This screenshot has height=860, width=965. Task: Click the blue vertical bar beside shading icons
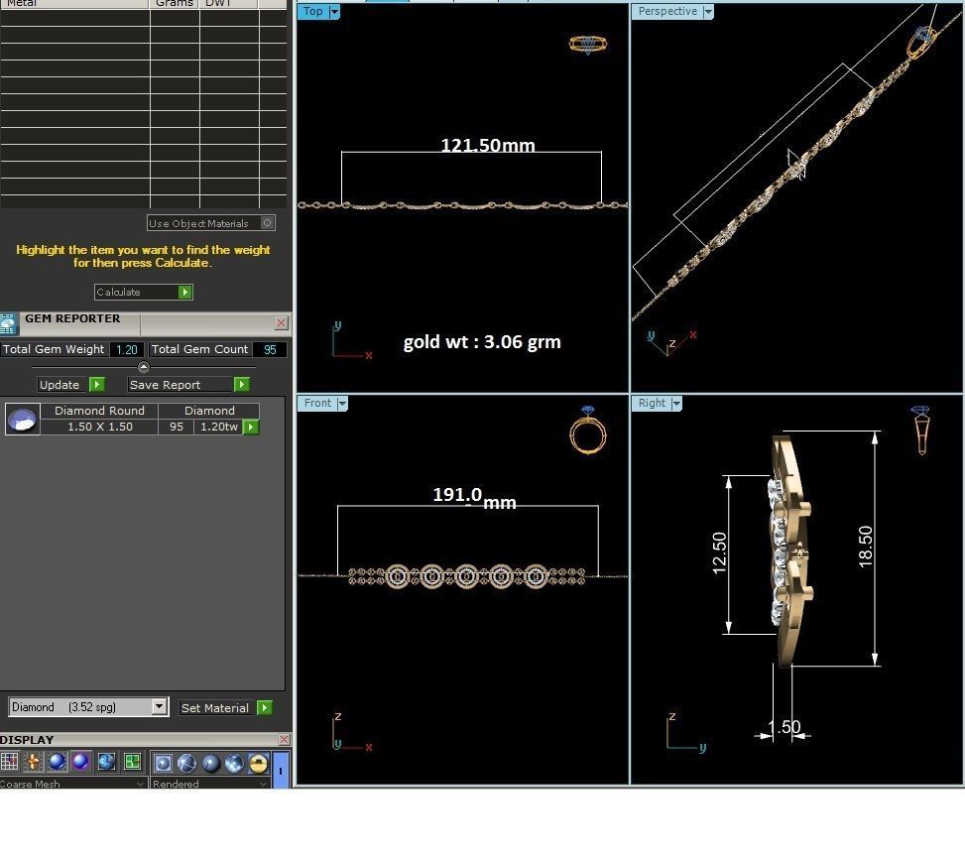[x=281, y=770]
